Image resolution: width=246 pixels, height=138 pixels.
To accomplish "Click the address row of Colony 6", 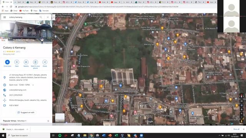I will [26, 77].
